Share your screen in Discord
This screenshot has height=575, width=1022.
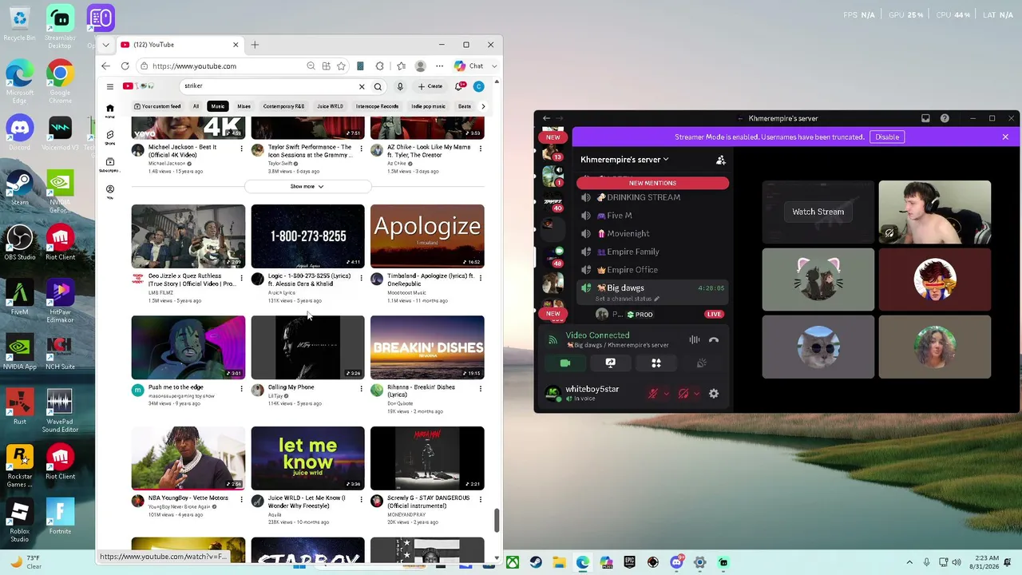click(610, 363)
